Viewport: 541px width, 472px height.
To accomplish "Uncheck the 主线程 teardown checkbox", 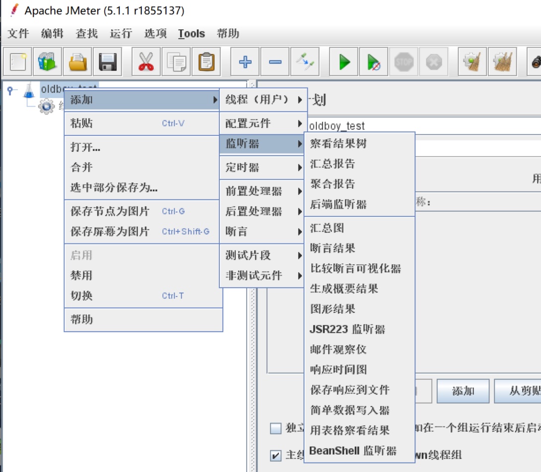I will click(x=275, y=455).
